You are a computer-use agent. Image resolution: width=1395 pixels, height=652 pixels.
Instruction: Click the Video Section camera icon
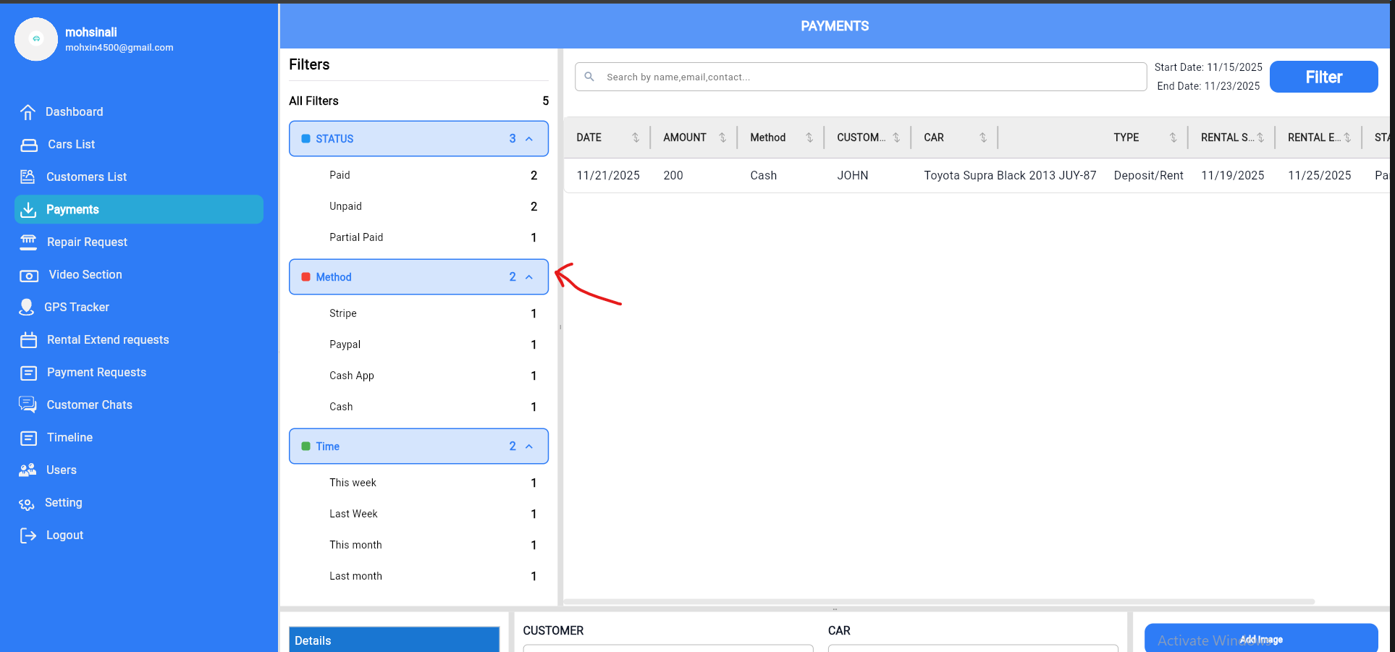point(29,276)
